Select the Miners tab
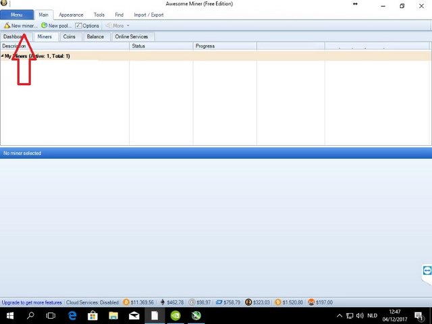Screen dimensions: 432x324 click(45, 36)
